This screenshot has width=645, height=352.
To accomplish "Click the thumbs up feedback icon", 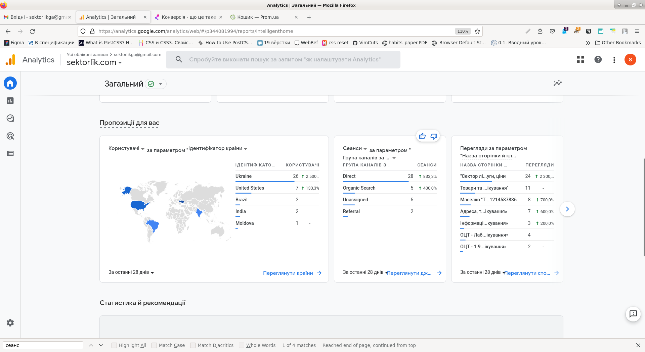I will click(x=422, y=136).
